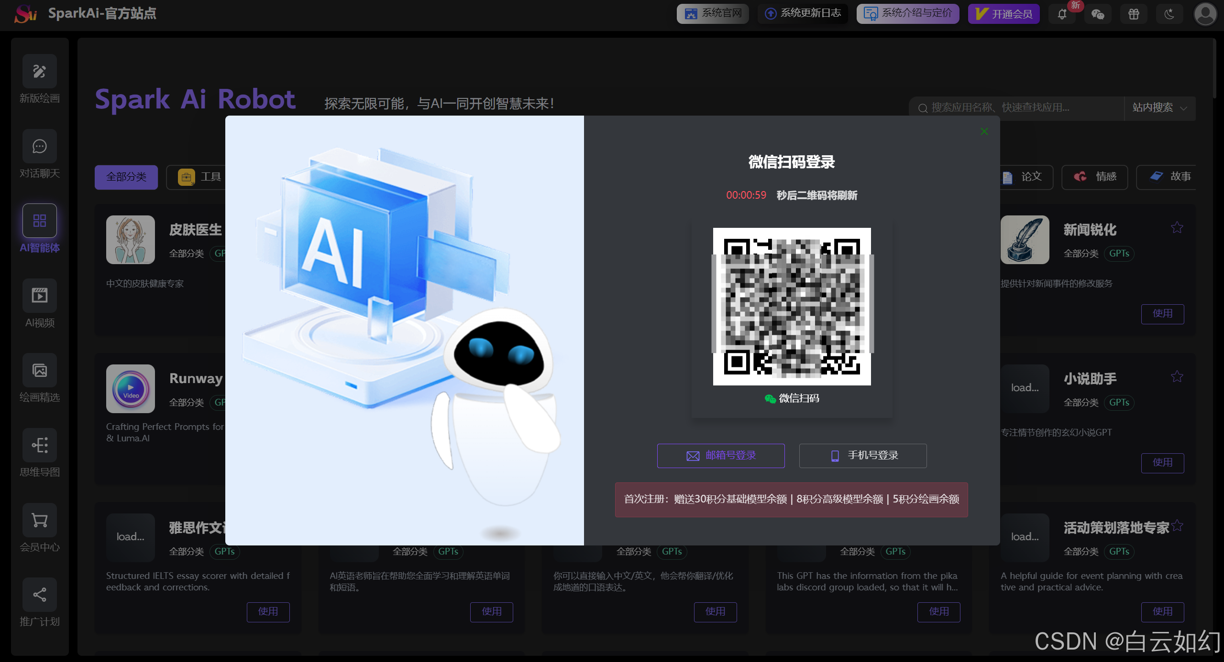Click the Runway video app thumbnail
This screenshot has width=1224, height=662.
tap(131, 389)
